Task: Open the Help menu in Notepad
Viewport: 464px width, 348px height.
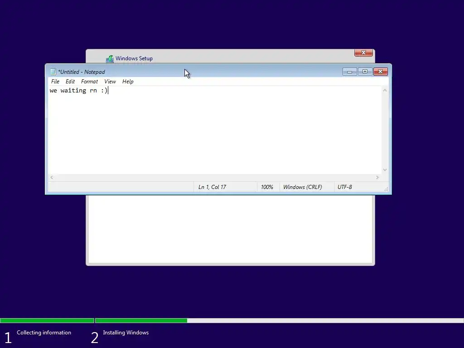Action: (128, 82)
